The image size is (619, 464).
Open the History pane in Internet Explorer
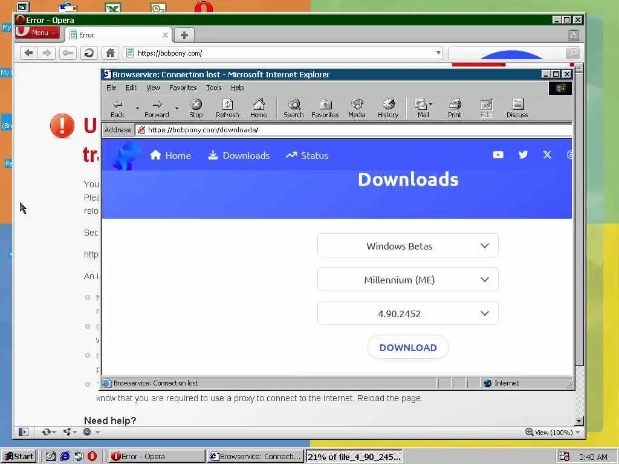(388, 109)
